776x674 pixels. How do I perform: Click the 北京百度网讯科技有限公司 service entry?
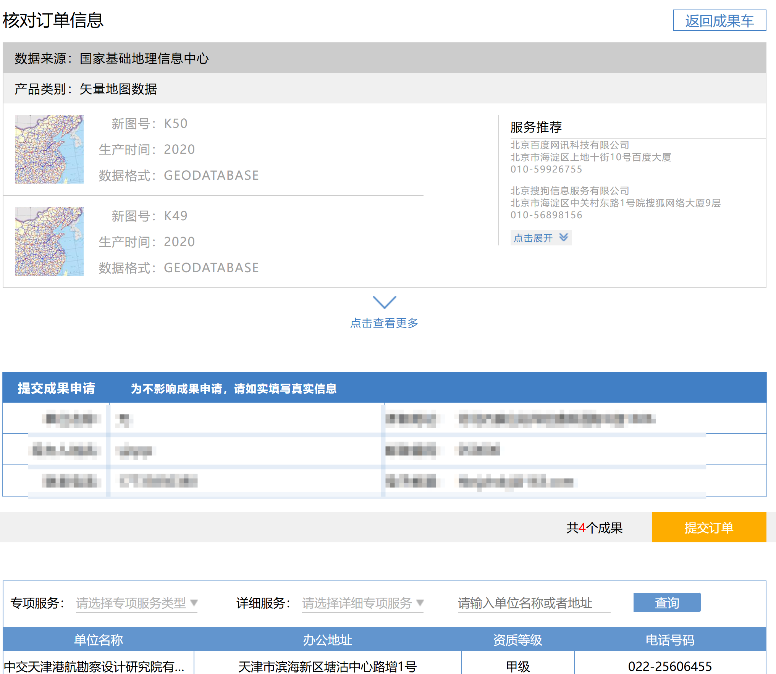tap(569, 145)
